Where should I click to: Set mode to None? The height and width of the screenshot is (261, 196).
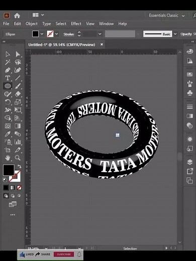click(19, 188)
